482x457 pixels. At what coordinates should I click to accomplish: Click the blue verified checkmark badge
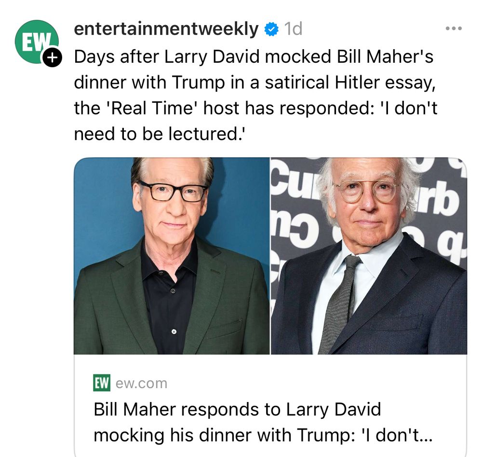pos(271,29)
